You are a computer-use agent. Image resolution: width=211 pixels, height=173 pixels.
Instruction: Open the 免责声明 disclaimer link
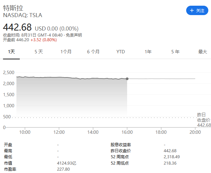[74, 35]
